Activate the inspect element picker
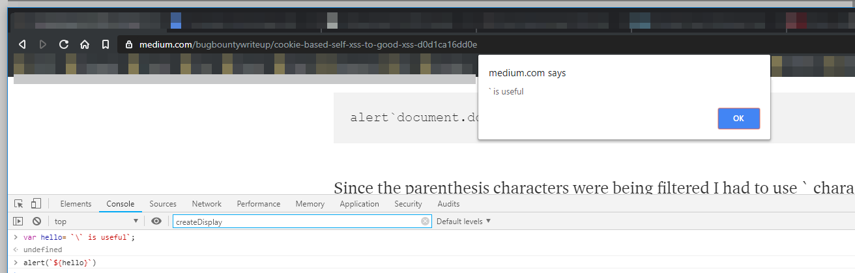 coord(18,204)
